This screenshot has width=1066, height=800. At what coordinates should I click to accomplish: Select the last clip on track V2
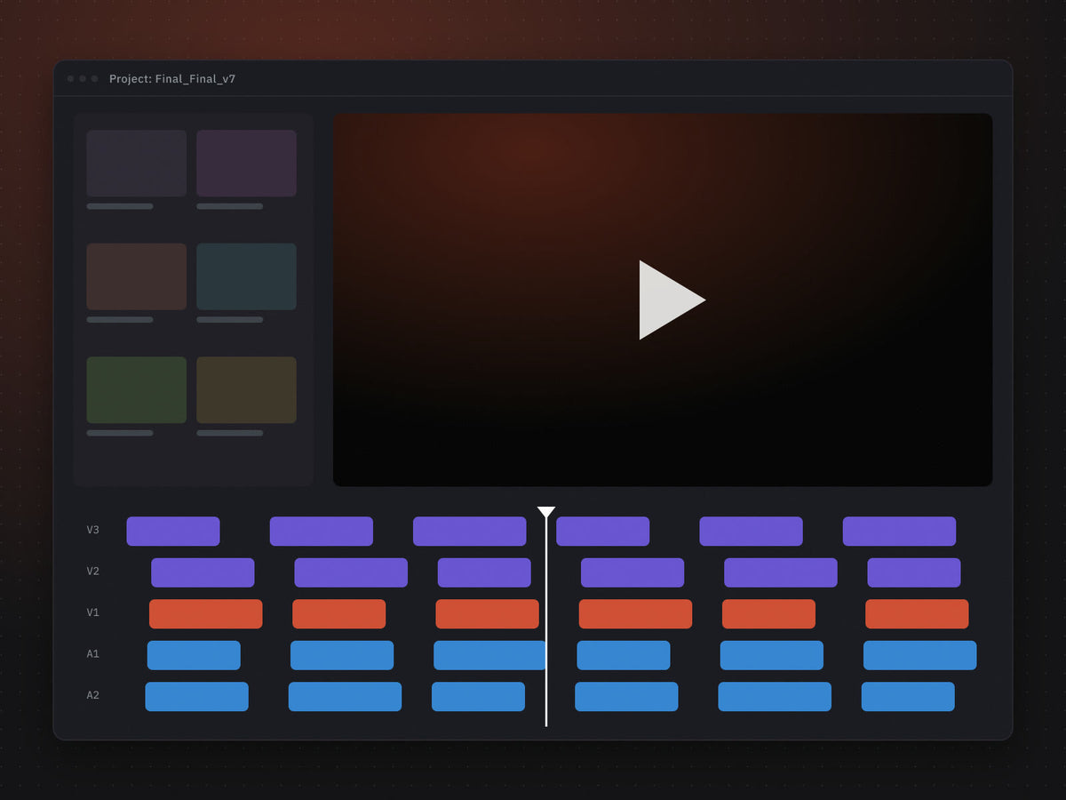[x=914, y=572]
